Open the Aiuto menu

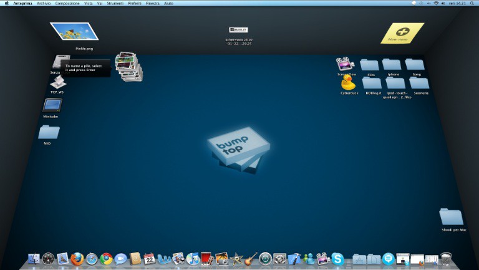[168, 3]
